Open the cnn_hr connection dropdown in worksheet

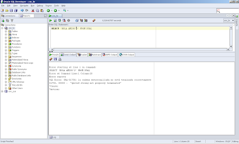(233, 20)
